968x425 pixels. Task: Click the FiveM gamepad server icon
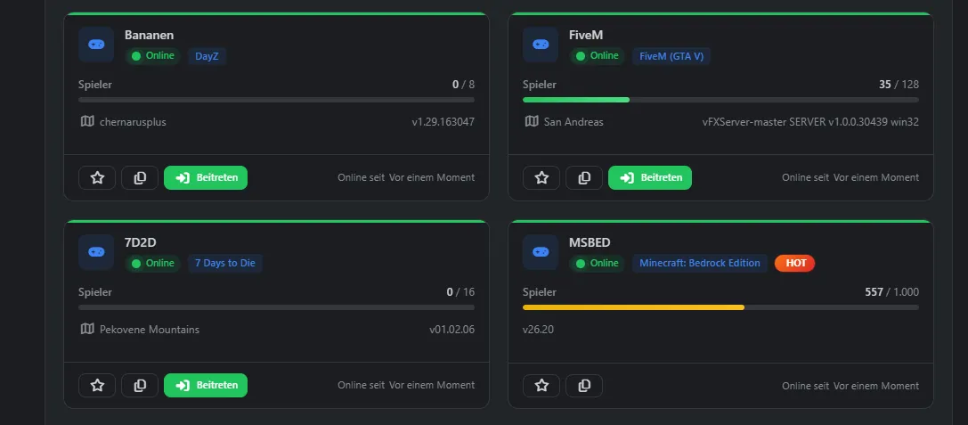(x=541, y=45)
